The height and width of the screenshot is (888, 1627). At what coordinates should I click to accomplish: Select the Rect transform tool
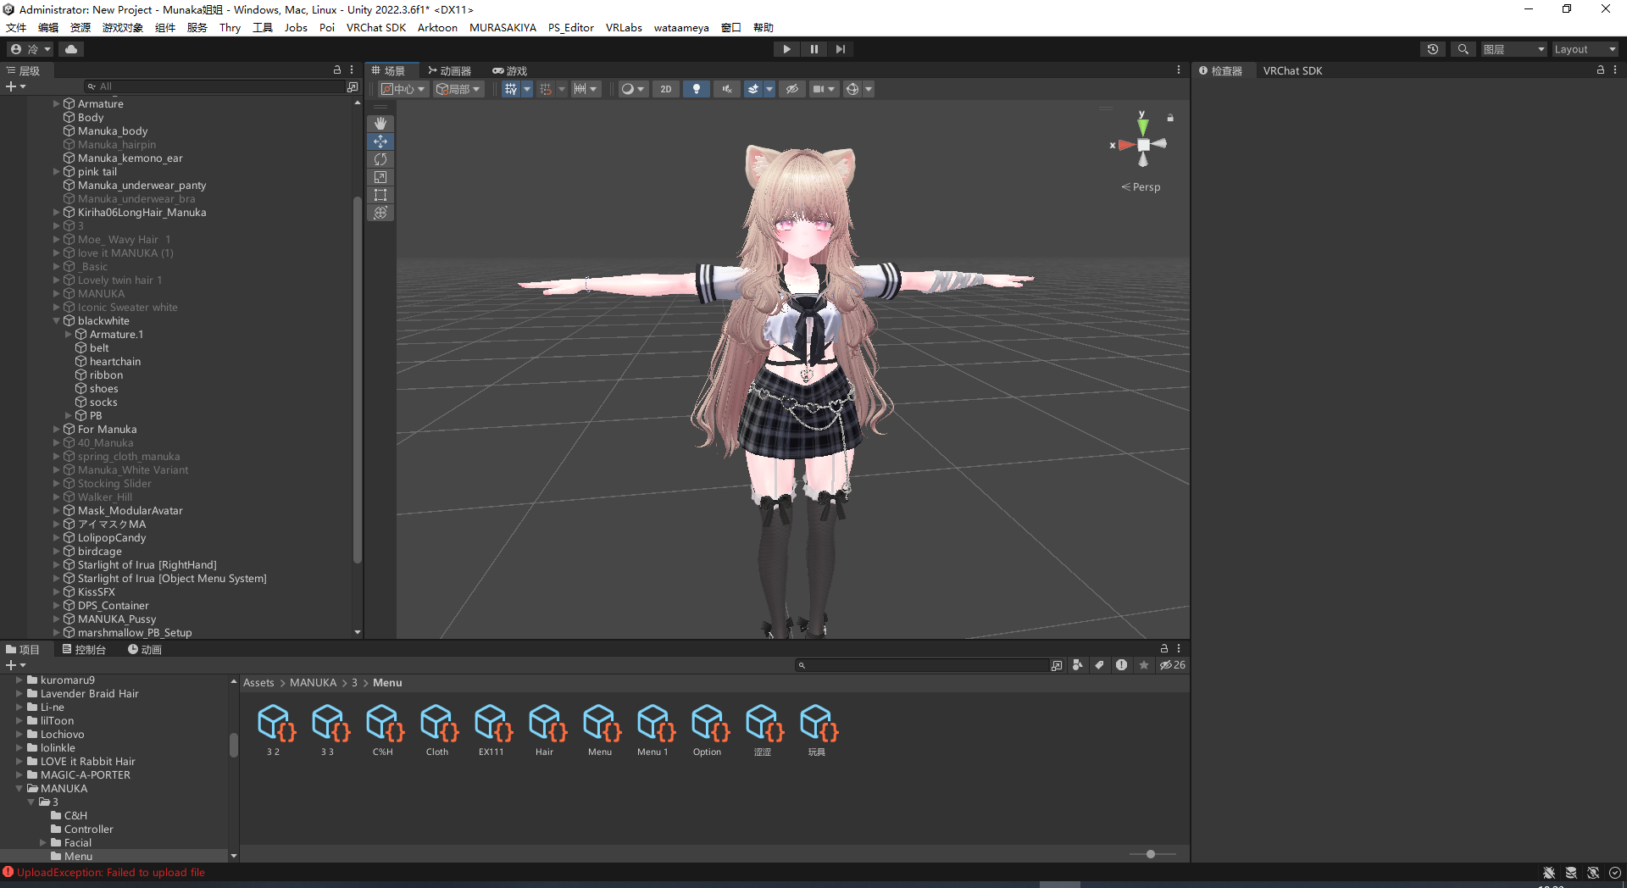(x=380, y=195)
